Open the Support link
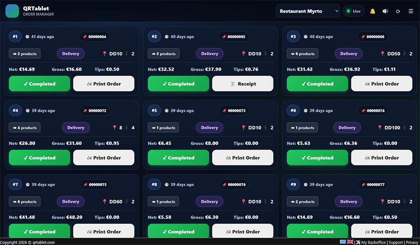This screenshot has height=245, width=420. 396,242
